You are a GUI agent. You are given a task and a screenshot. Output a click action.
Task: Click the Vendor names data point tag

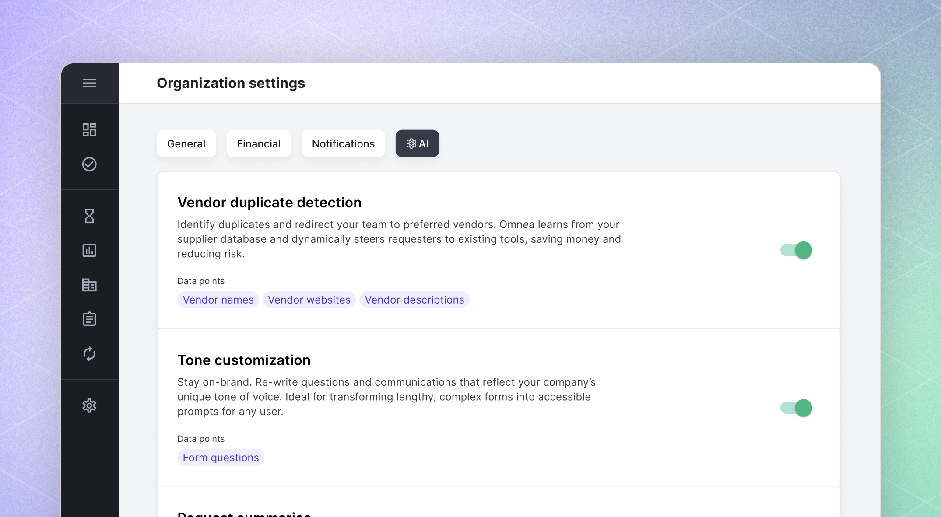[x=218, y=300]
